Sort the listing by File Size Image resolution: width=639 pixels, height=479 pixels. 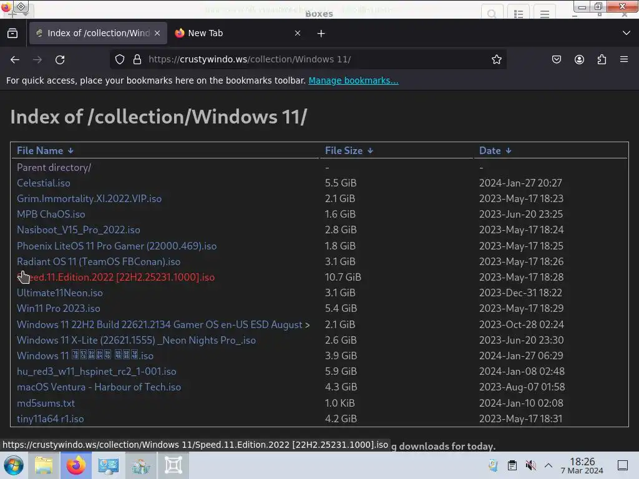tap(349, 151)
